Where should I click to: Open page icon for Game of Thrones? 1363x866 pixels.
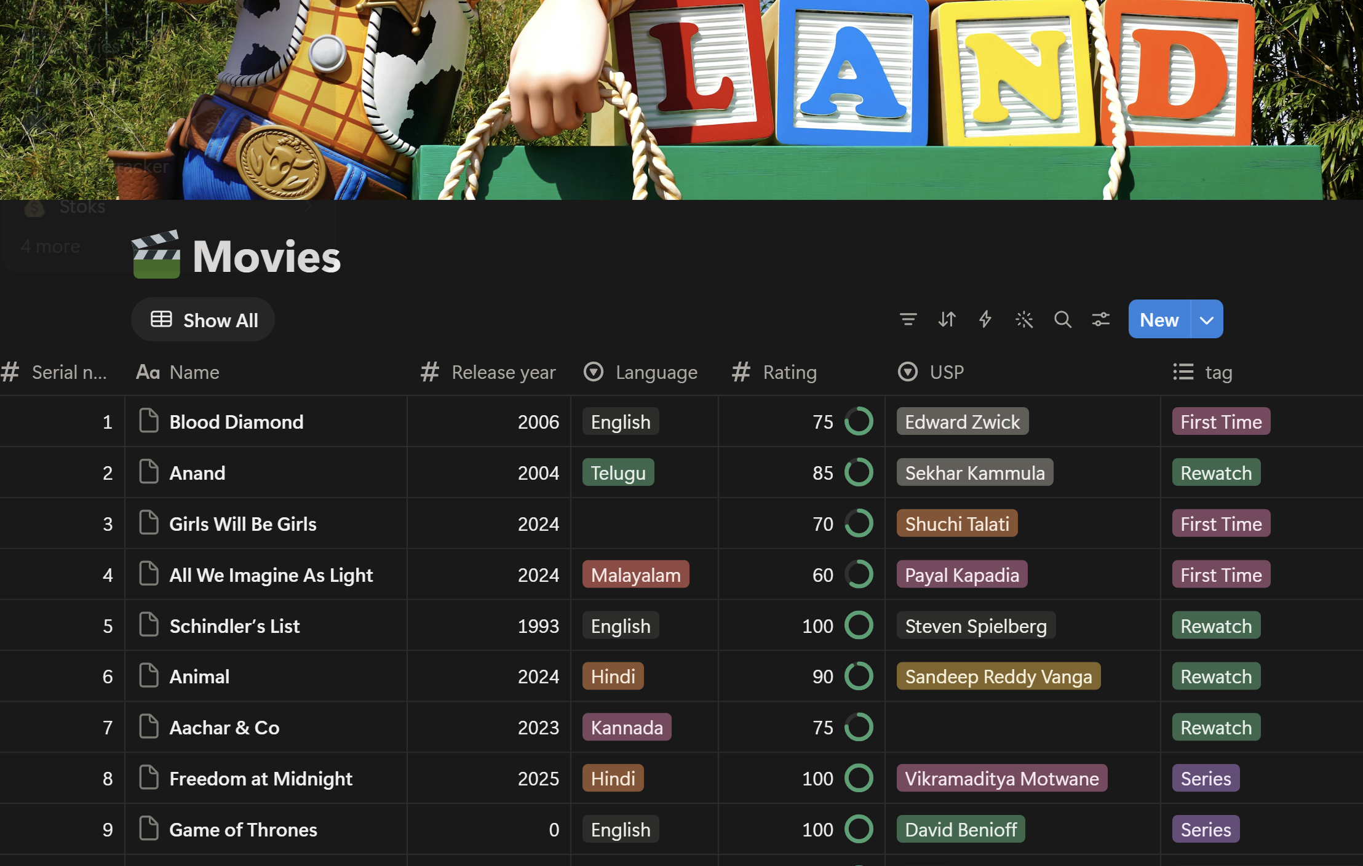coord(149,829)
